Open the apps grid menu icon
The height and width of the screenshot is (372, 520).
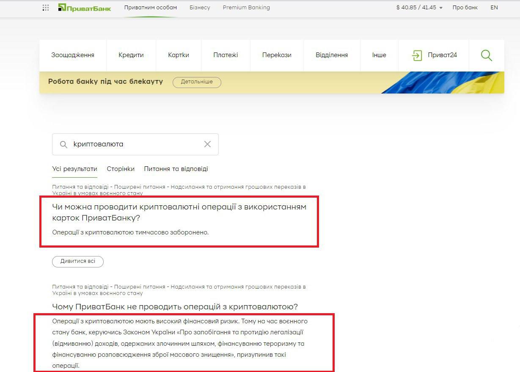point(46,8)
